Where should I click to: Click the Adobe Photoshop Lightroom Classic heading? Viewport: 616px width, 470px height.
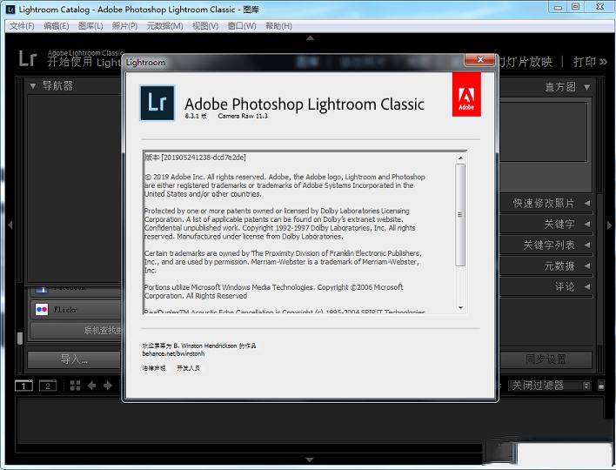coord(305,104)
